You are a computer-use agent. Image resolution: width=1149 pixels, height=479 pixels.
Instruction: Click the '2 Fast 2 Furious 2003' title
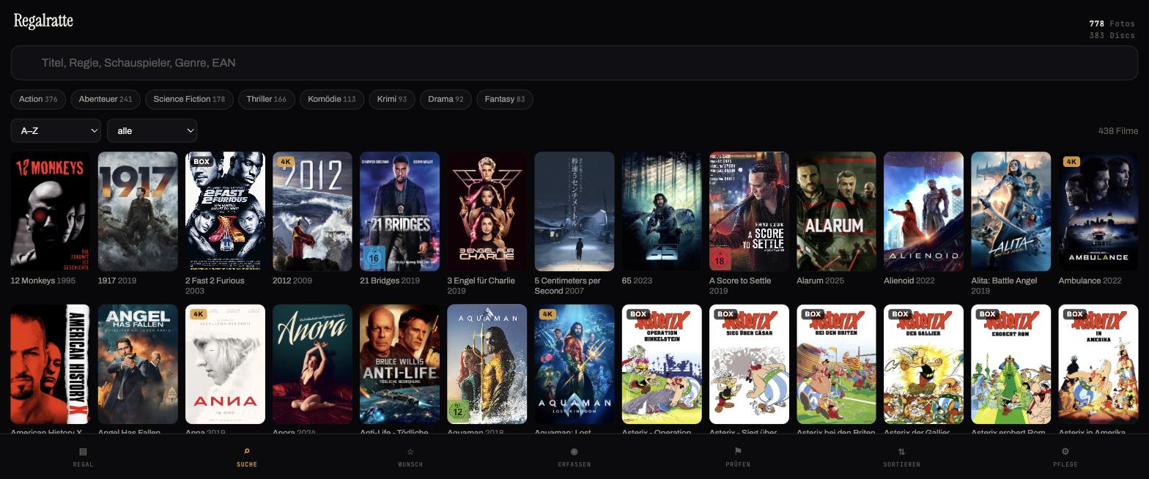tap(215, 286)
